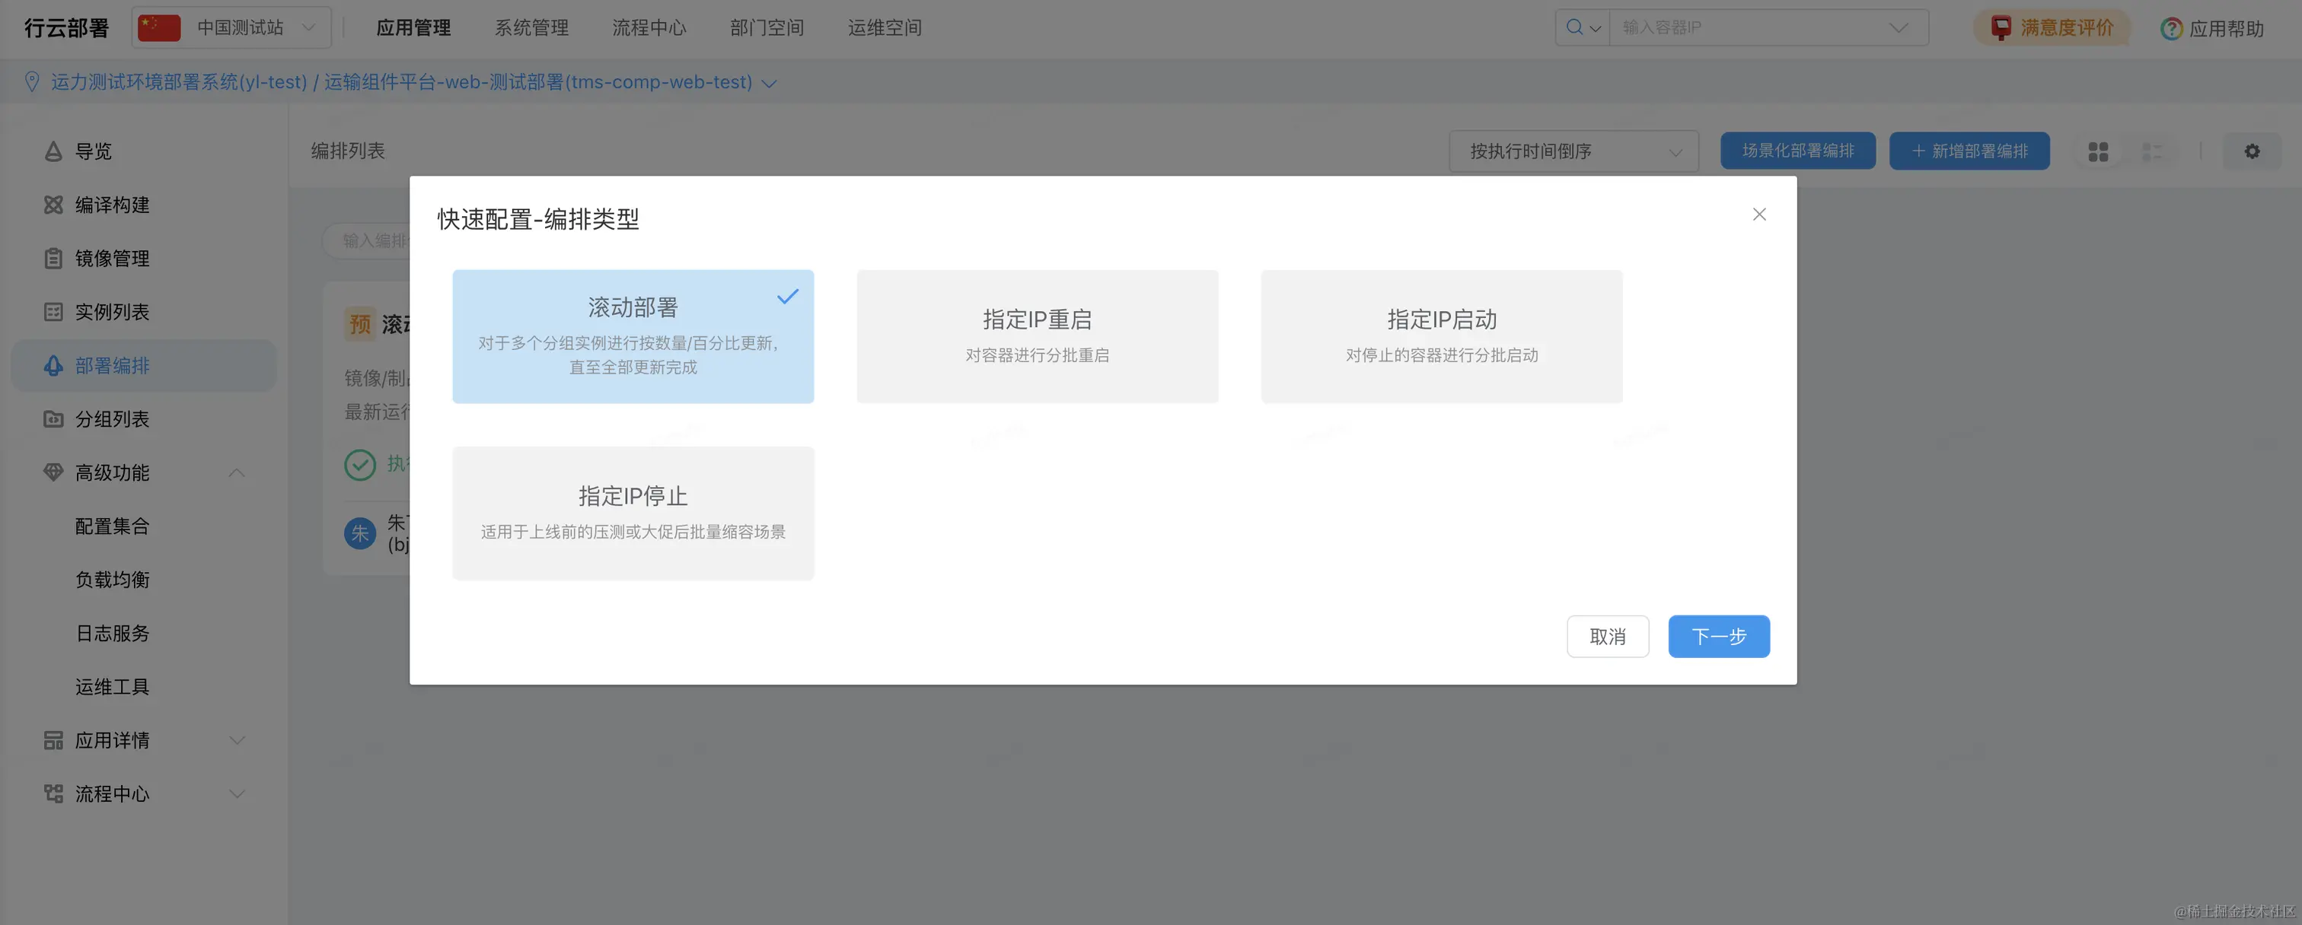Switch to the grid view icon
Viewport: 2302px width, 925px height.
[x=2097, y=152]
